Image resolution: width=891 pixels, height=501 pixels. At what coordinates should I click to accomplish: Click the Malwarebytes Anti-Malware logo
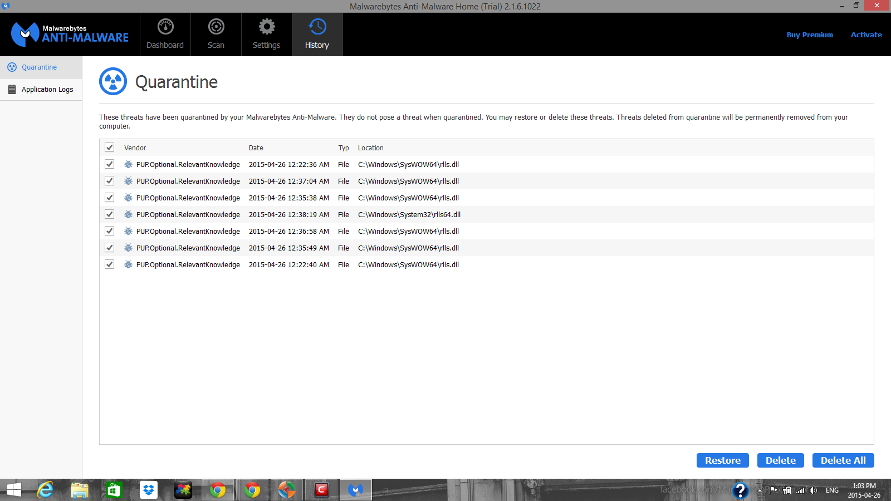[70, 34]
